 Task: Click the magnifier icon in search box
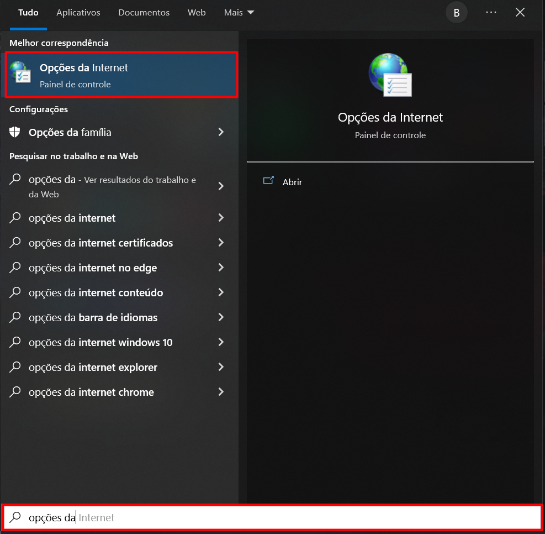15,517
